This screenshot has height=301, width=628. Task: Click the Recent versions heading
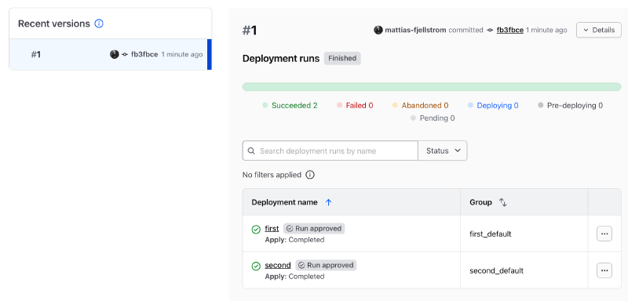(x=54, y=24)
